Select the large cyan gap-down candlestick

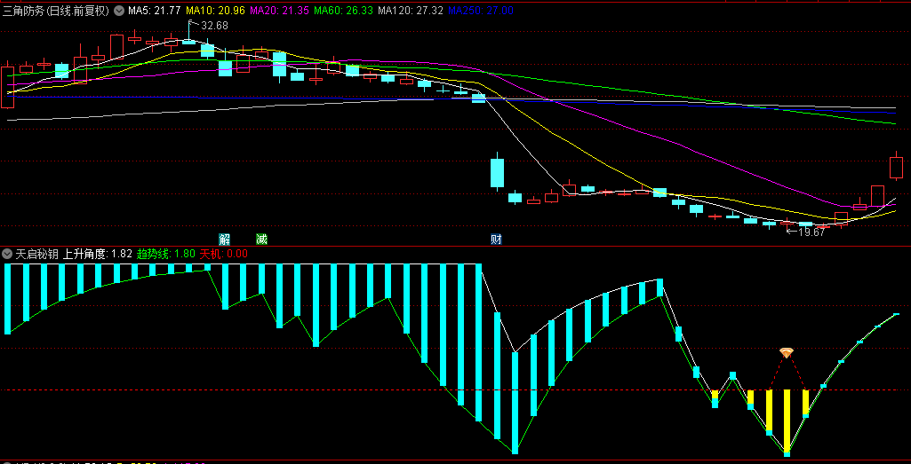(x=498, y=172)
